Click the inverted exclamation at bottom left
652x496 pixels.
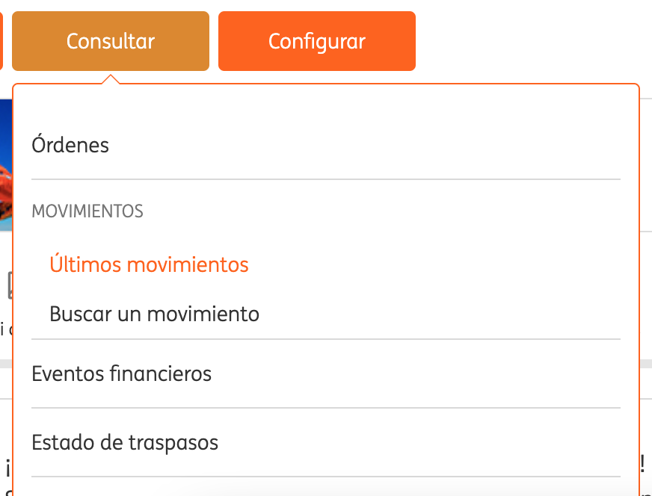point(8,468)
